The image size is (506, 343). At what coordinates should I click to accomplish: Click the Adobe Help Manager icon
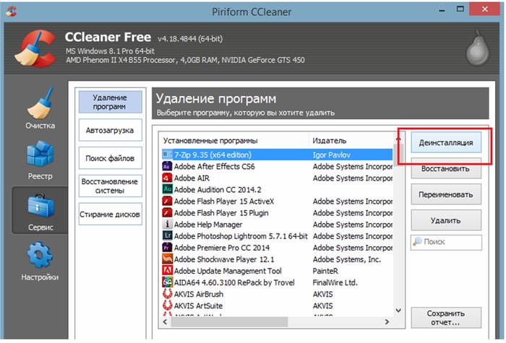coord(167,224)
